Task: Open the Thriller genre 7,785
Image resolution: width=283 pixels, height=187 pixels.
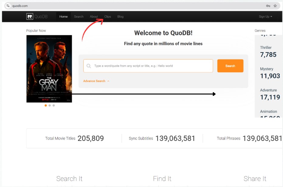Action: (268, 52)
